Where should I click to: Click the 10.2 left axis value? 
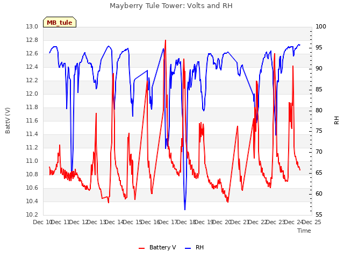point(32,214)
